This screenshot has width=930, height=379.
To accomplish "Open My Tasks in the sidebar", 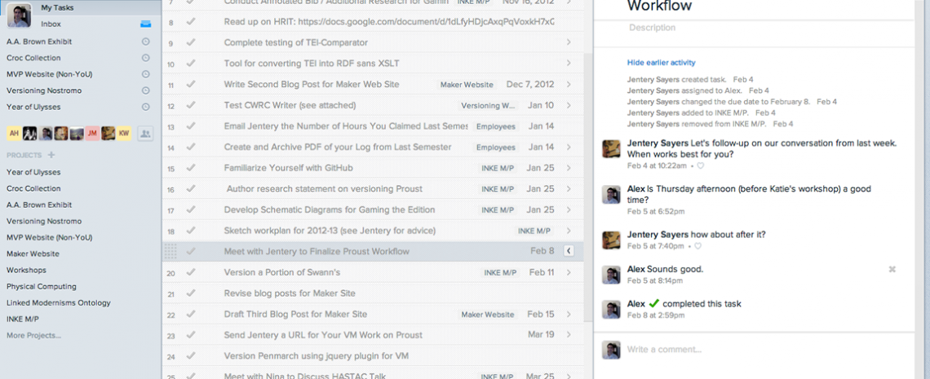I will [58, 7].
